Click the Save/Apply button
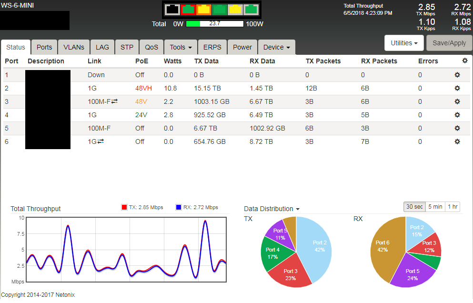473x303 pixels. (x=449, y=43)
